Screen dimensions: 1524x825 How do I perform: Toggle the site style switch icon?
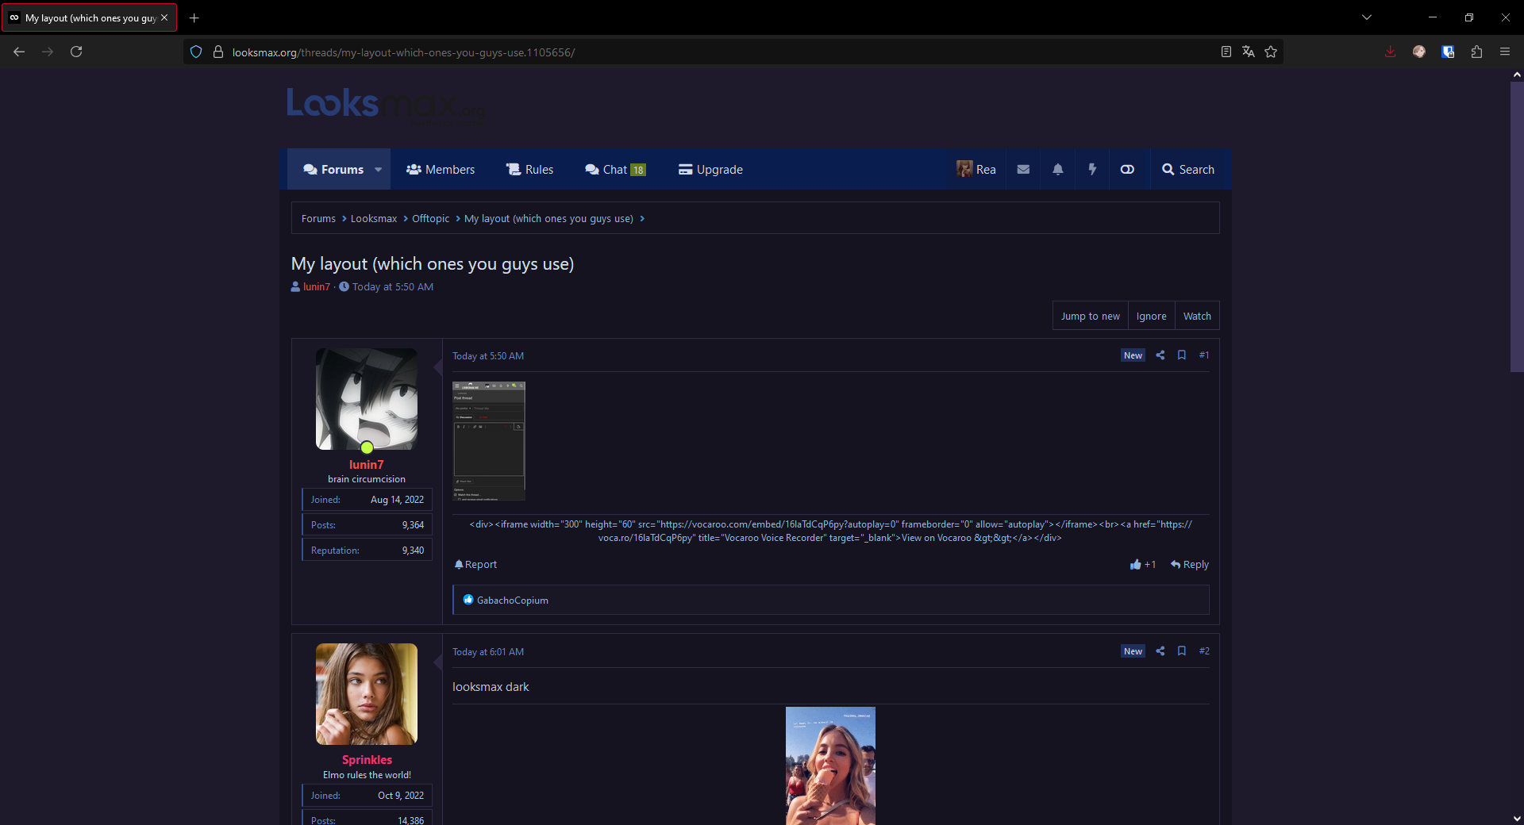[1127, 170]
